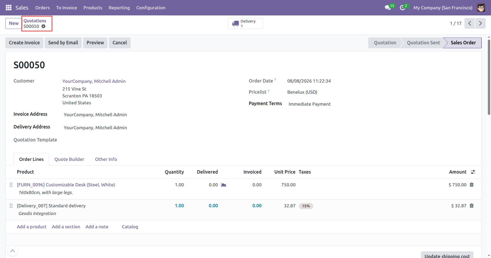Delete the Standard delivery order line
491x258 pixels.
(x=472, y=206)
